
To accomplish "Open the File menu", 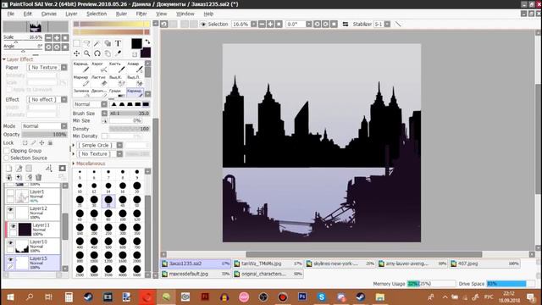I will [11, 14].
